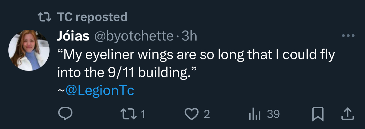The height and width of the screenshot is (129, 365).
Task: Click the repost count number '1'
Action: pos(143,115)
